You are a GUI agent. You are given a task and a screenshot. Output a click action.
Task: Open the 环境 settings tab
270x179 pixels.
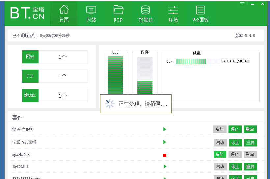(x=173, y=13)
